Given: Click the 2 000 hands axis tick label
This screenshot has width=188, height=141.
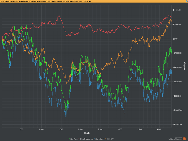Looking at the screenshot, I should (x=80, y=129).
